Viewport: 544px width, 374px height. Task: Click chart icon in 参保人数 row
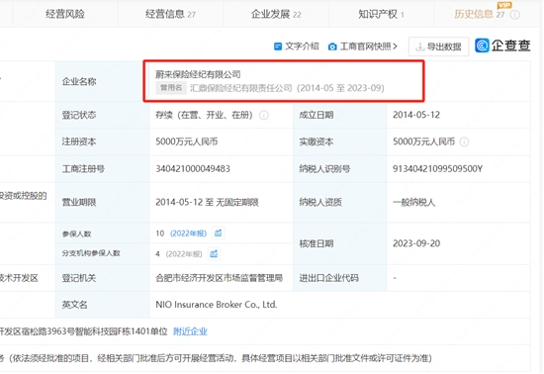pyautogui.click(x=218, y=234)
